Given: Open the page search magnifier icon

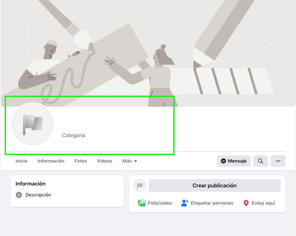Looking at the screenshot, I should pos(260,161).
